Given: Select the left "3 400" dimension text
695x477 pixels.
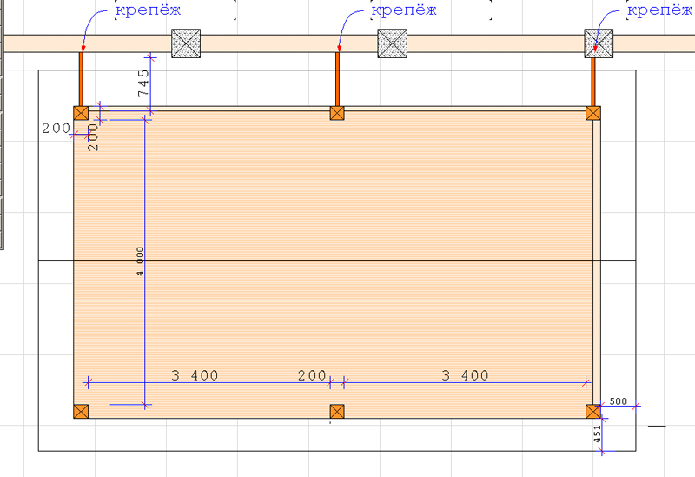Looking at the screenshot, I should [x=195, y=375].
